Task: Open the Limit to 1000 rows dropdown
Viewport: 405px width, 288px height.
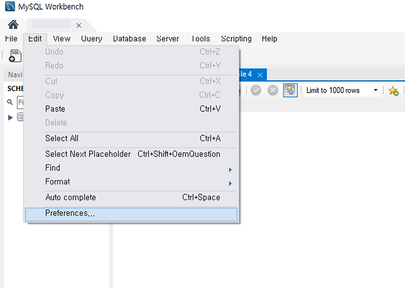Action: coord(341,90)
